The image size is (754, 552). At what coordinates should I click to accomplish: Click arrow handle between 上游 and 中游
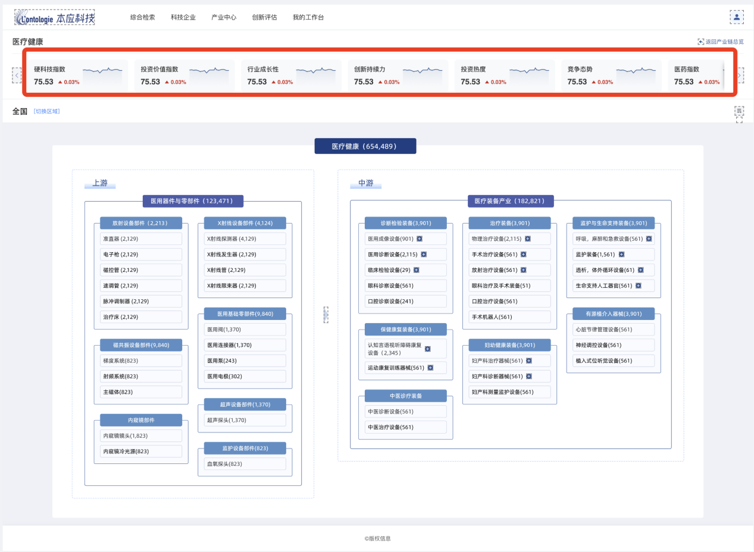coord(326,315)
